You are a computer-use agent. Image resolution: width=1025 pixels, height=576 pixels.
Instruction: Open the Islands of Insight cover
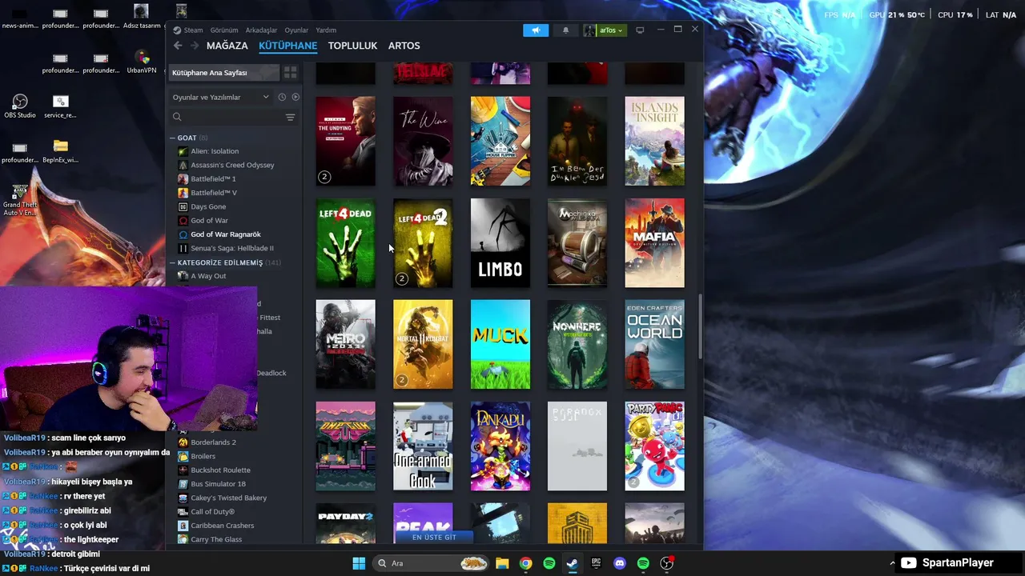tap(655, 142)
